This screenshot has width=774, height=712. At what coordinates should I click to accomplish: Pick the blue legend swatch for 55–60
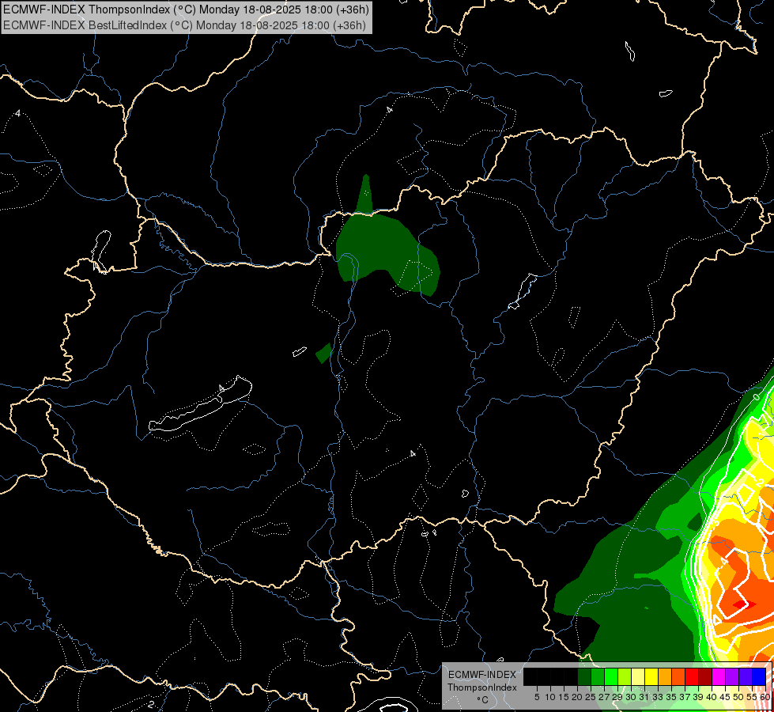coord(759,677)
